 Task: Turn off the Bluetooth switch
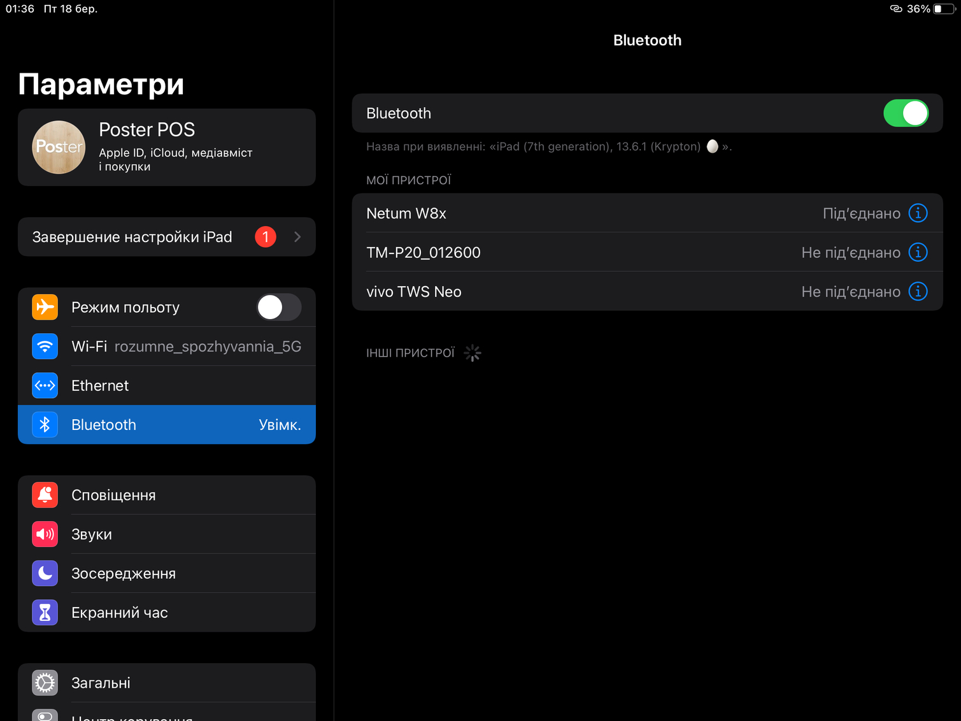(x=906, y=113)
